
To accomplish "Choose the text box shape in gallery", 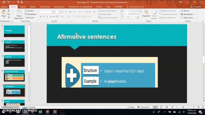I will (x=123, y=11).
